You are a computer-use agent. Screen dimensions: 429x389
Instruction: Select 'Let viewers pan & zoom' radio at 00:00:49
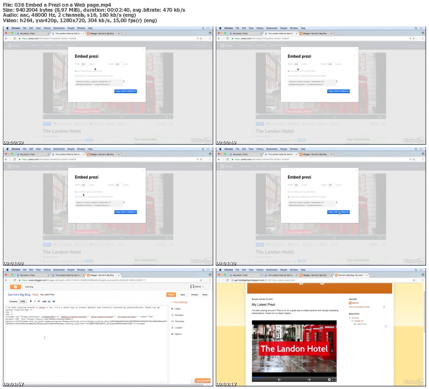289,71
